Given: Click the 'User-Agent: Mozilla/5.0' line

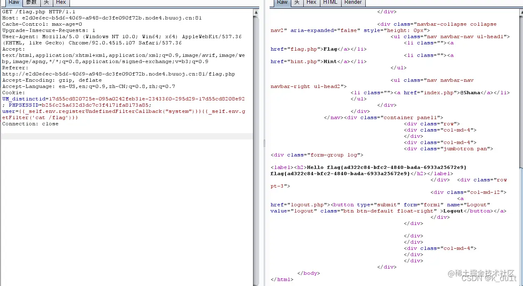Looking at the screenshot, I should 122,37.
